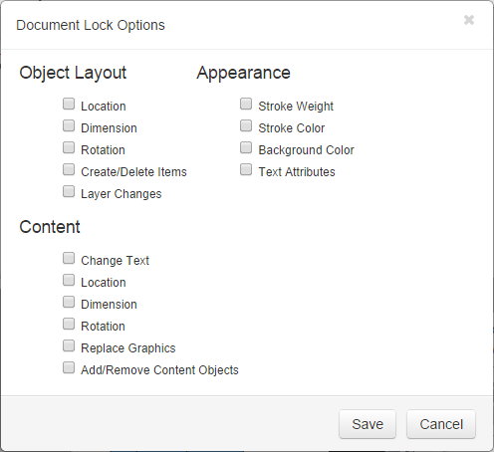
Task: Enable Layer Changes lock
Action: (x=69, y=191)
